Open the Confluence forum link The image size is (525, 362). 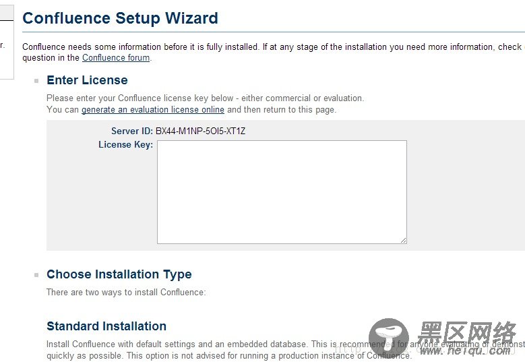116,57
